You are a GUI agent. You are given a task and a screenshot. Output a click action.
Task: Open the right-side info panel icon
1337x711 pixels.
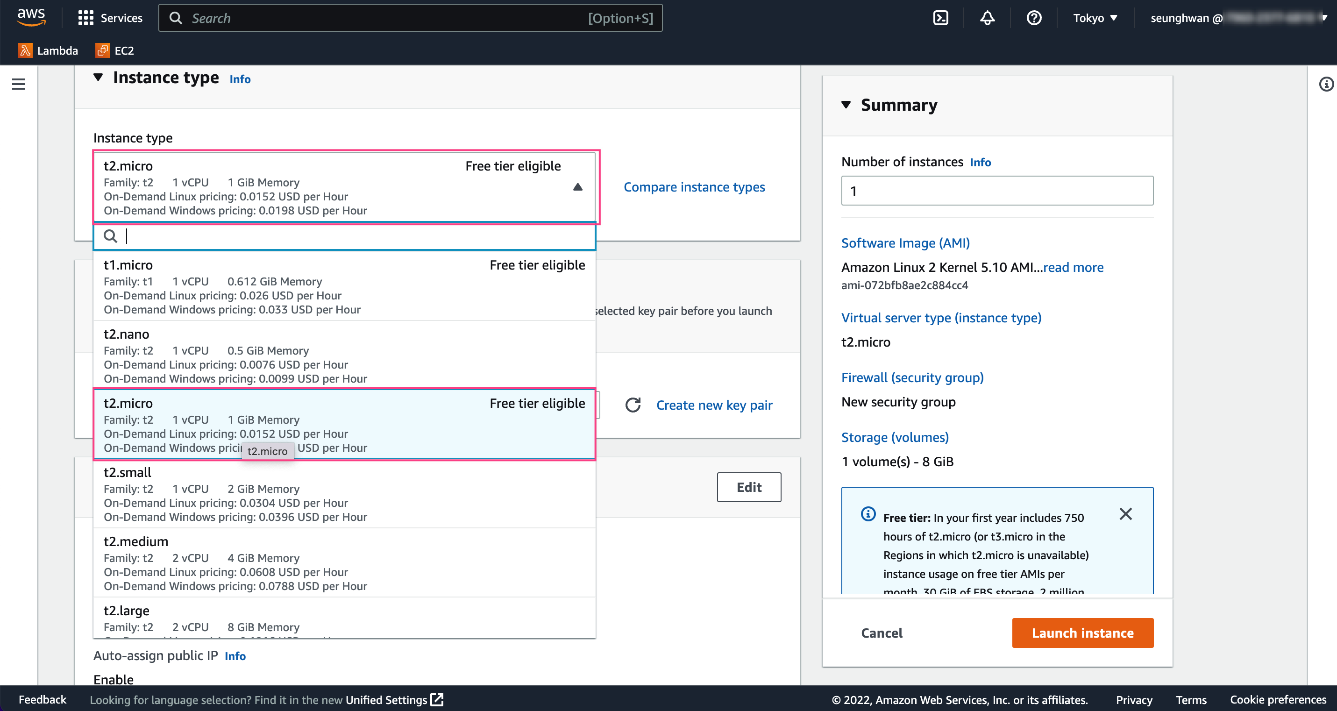pos(1326,84)
